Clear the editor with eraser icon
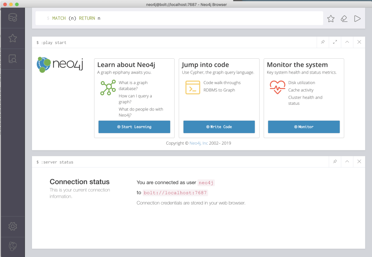Viewport: 372px width, 257px height. pyautogui.click(x=344, y=18)
